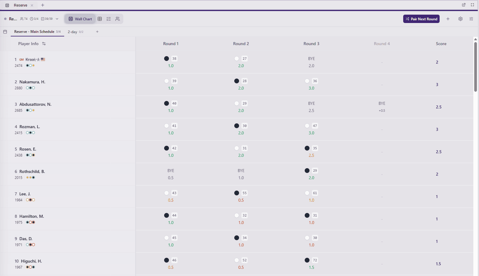Open the display options icon top right

(x=471, y=19)
